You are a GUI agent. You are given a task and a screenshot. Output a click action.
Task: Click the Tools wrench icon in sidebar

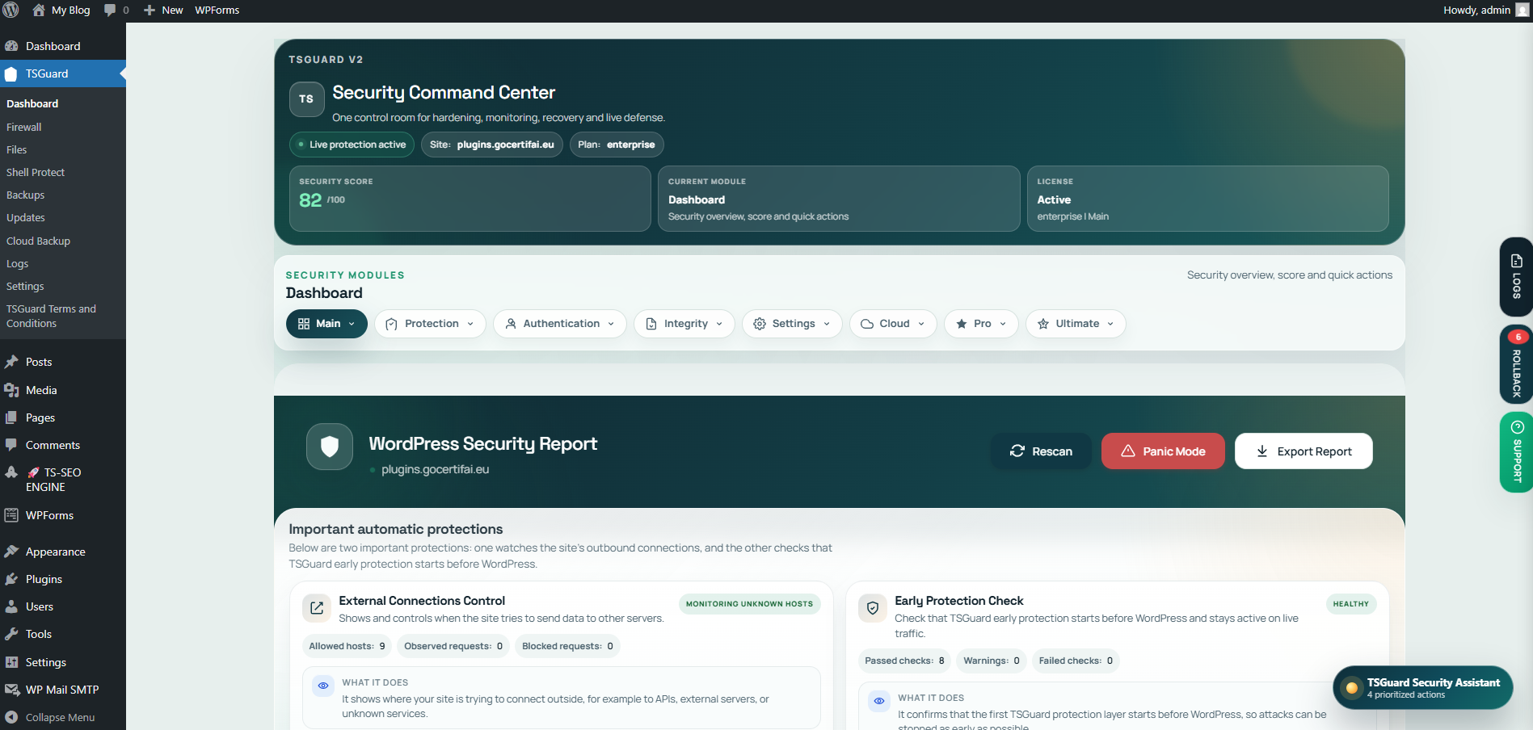point(11,634)
